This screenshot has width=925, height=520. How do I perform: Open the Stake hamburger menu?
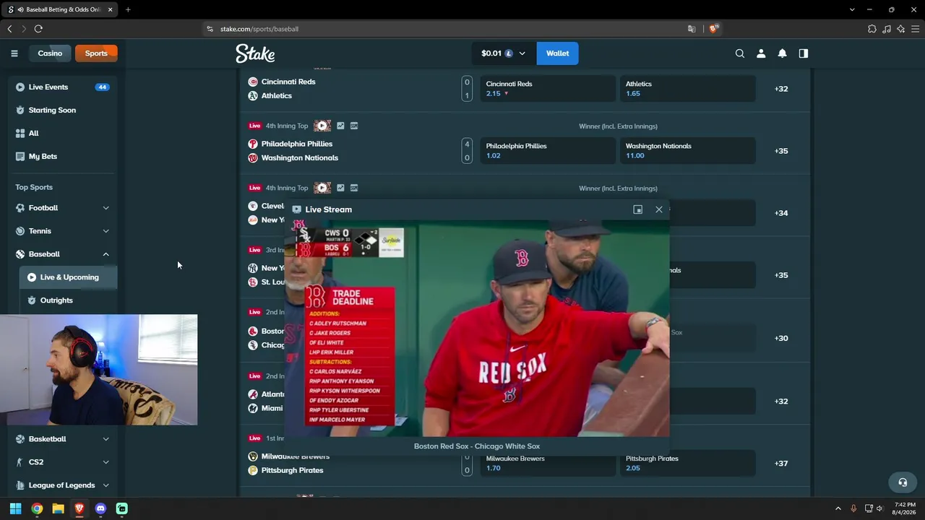point(14,53)
